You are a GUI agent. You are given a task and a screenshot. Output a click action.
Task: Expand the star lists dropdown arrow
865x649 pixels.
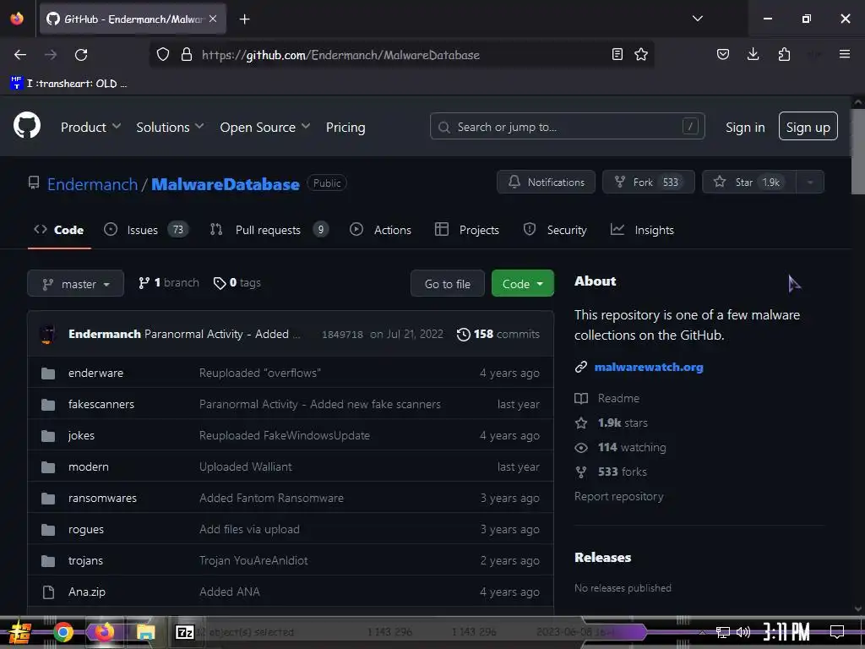(810, 182)
